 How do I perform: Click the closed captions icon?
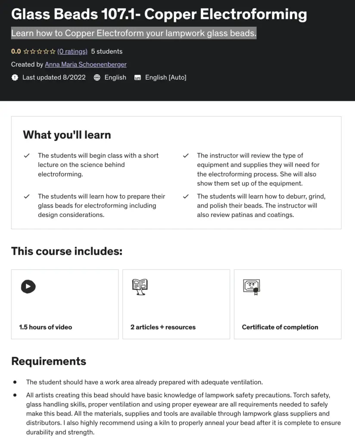(x=137, y=78)
